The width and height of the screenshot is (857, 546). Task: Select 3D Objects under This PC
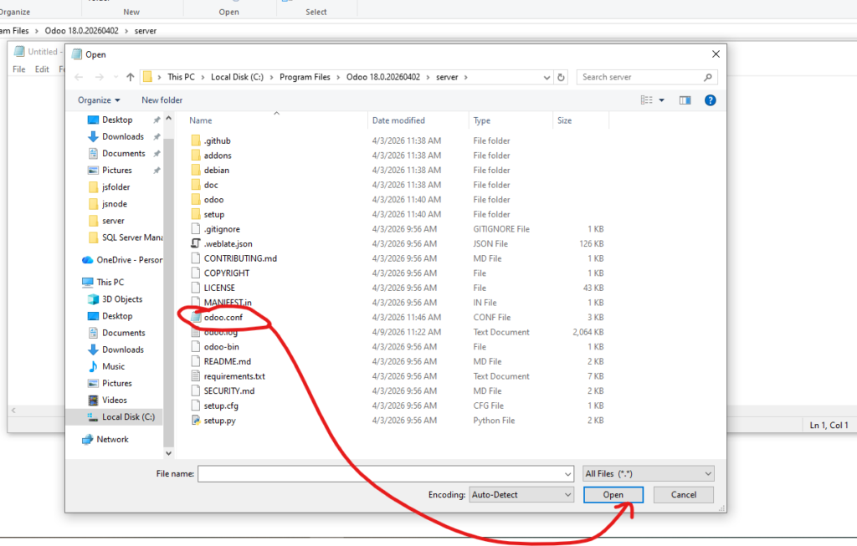tap(122, 299)
